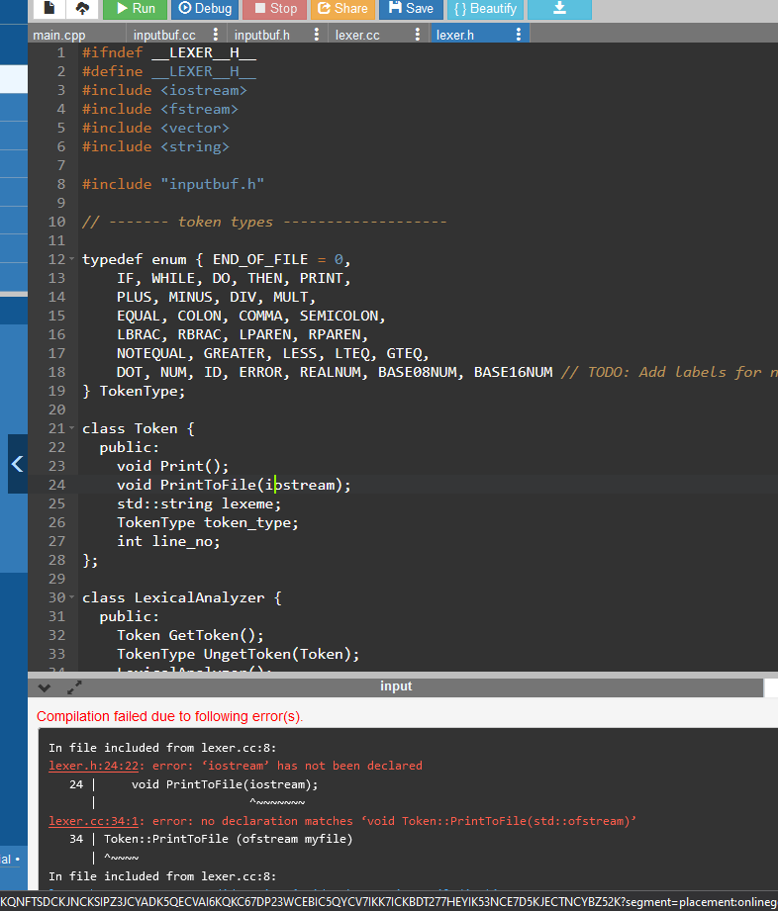778x911 pixels.
Task: Click the '#define __LEXER__H__' line
Action: coord(169,71)
